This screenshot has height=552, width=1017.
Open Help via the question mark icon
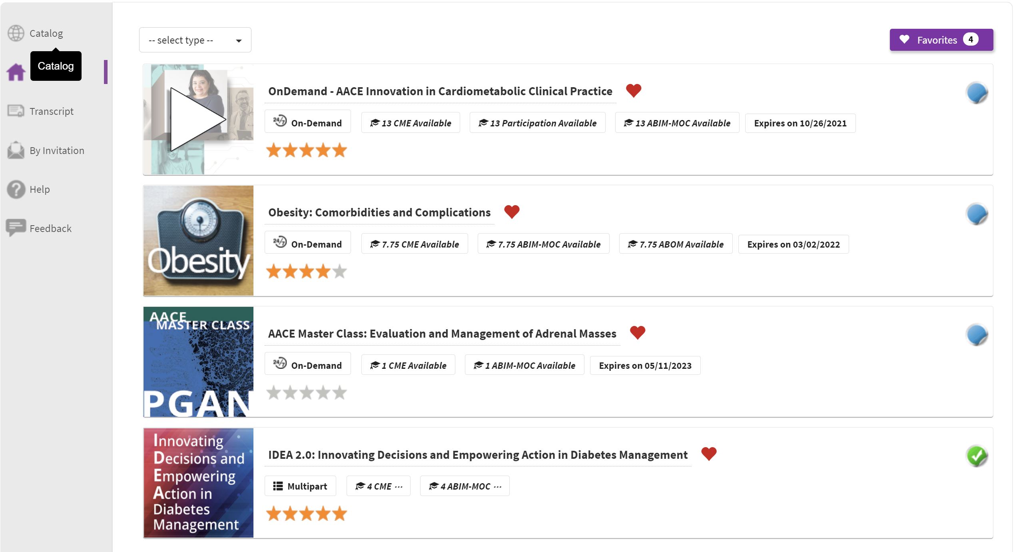click(16, 189)
